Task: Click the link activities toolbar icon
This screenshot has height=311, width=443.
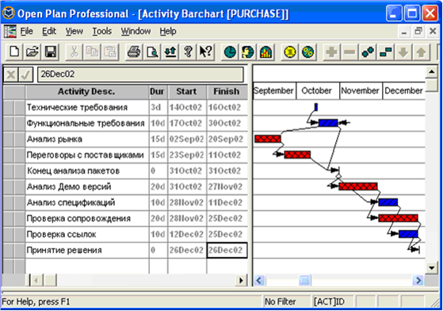Action: pos(368,52)
